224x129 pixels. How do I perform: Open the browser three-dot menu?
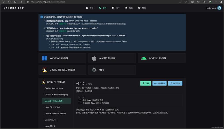coord(215,2)
